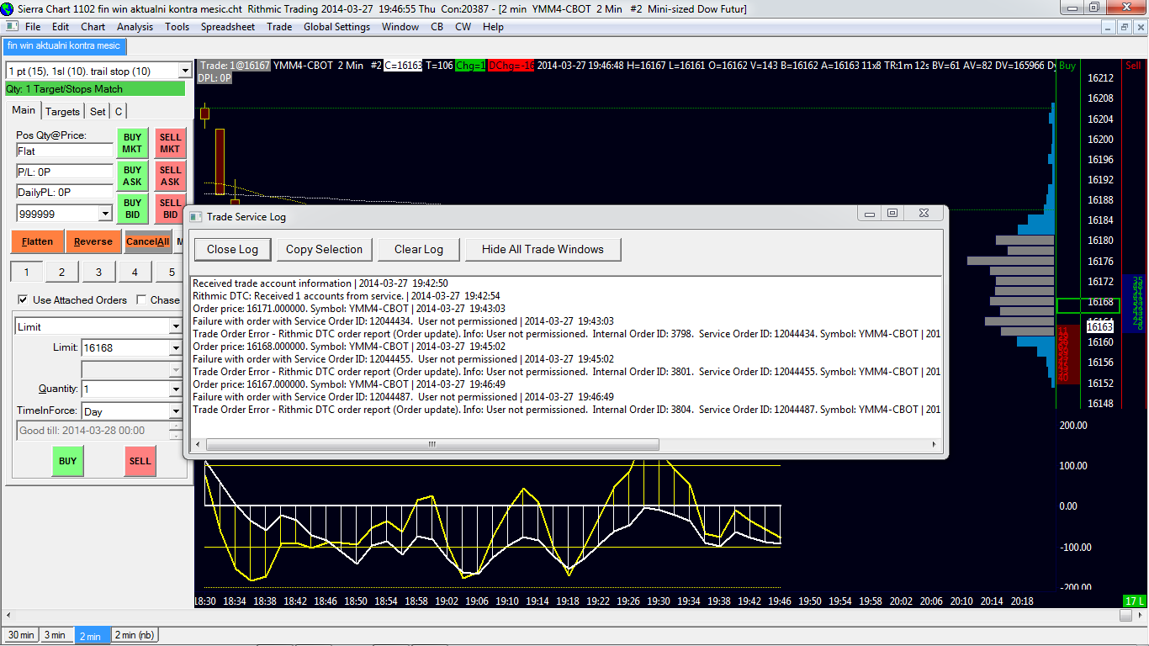
Task: Maximize the Trade Service Log dialog
Action: [x=892, y=214]
